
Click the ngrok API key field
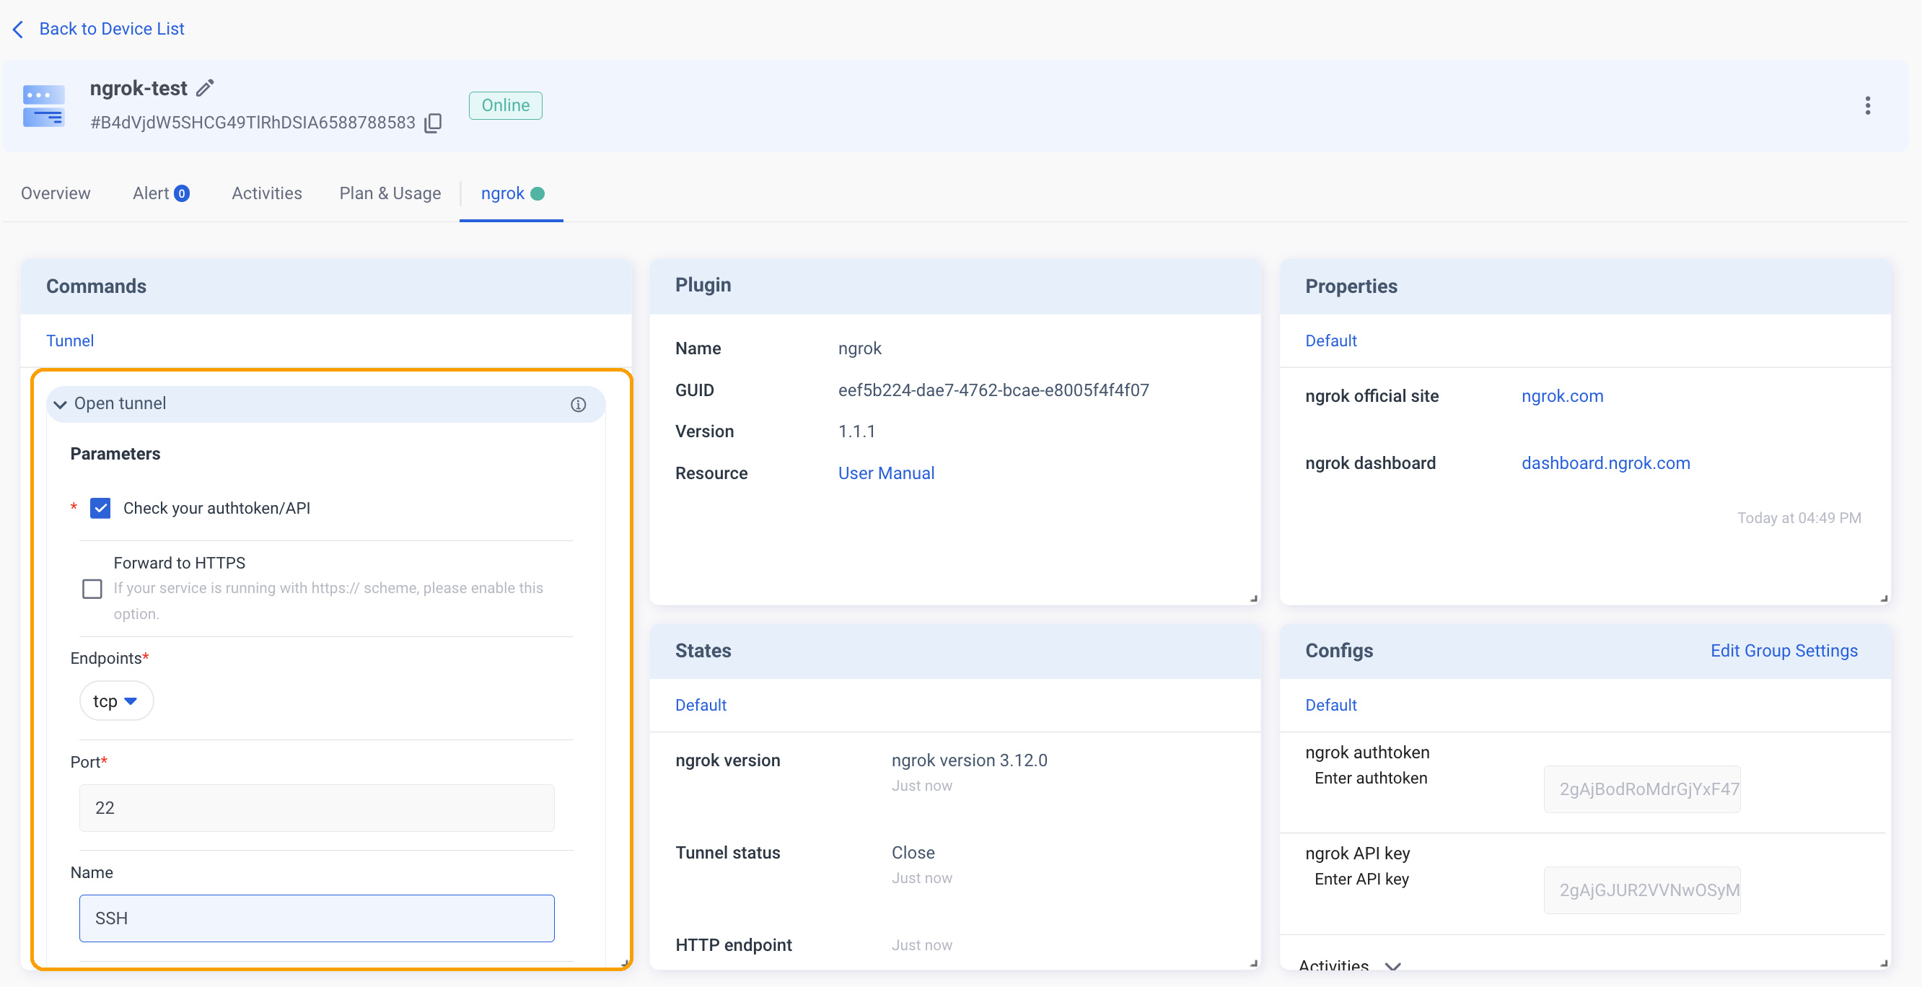click(1641, 890)
